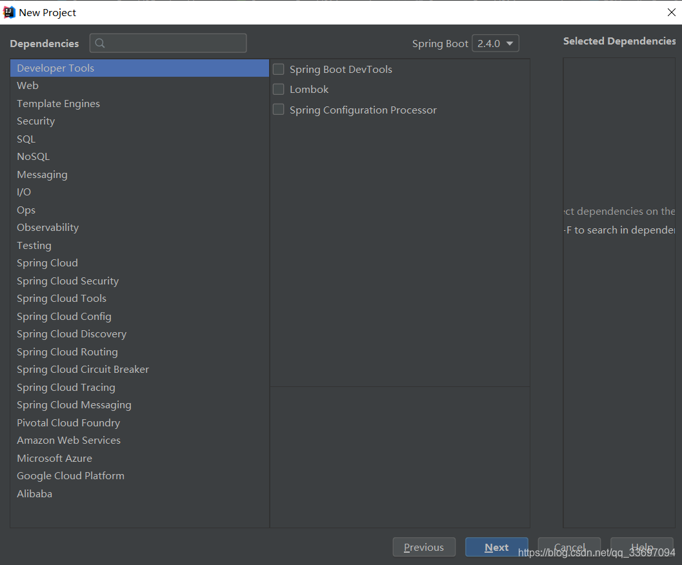Select Google Cloud Platform category
The height and width of the screenshot is (565, 682).
pyautogui.click(x=139, y=476)
